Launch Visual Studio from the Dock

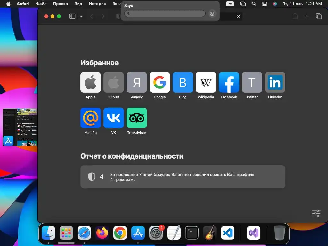pyautogui.click(x=254, y=233)
